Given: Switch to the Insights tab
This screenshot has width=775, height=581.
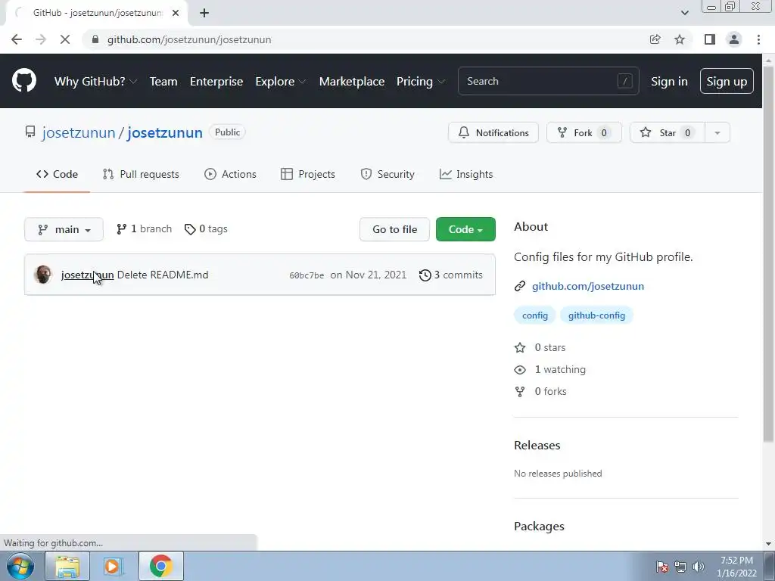Looking at the screenshot, I should (466, 174).
